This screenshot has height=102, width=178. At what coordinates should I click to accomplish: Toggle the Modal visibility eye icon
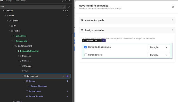click(66, 11)
